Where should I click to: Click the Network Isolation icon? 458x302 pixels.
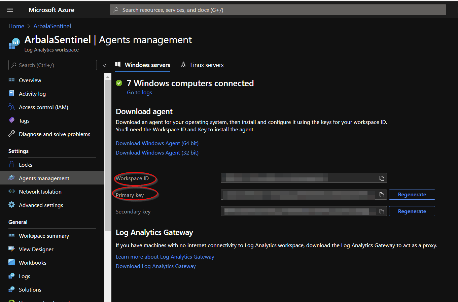pos(11,191)
